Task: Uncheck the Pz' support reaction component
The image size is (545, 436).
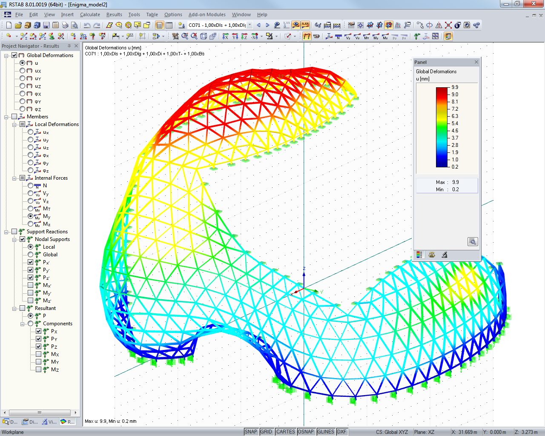Action: (x=30, y=277)
